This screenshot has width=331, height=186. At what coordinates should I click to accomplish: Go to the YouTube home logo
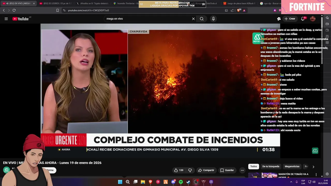tap(20, 19)
